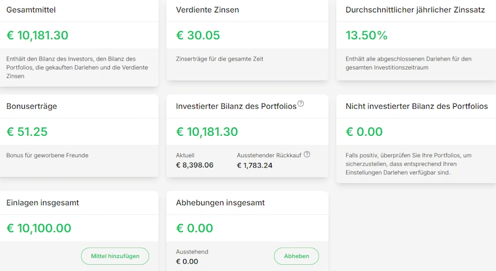Click the € 30.05 earned interest value
The image size is (496, 271).
[x=198, y=36]
